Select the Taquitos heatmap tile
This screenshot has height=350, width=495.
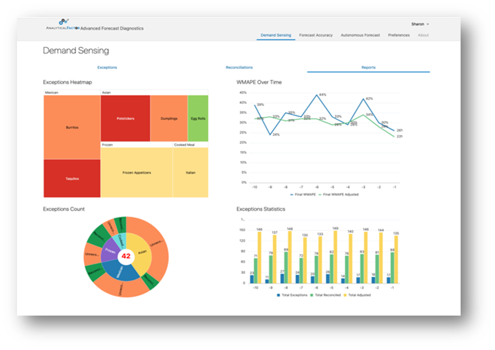click(x=72, y=179)
